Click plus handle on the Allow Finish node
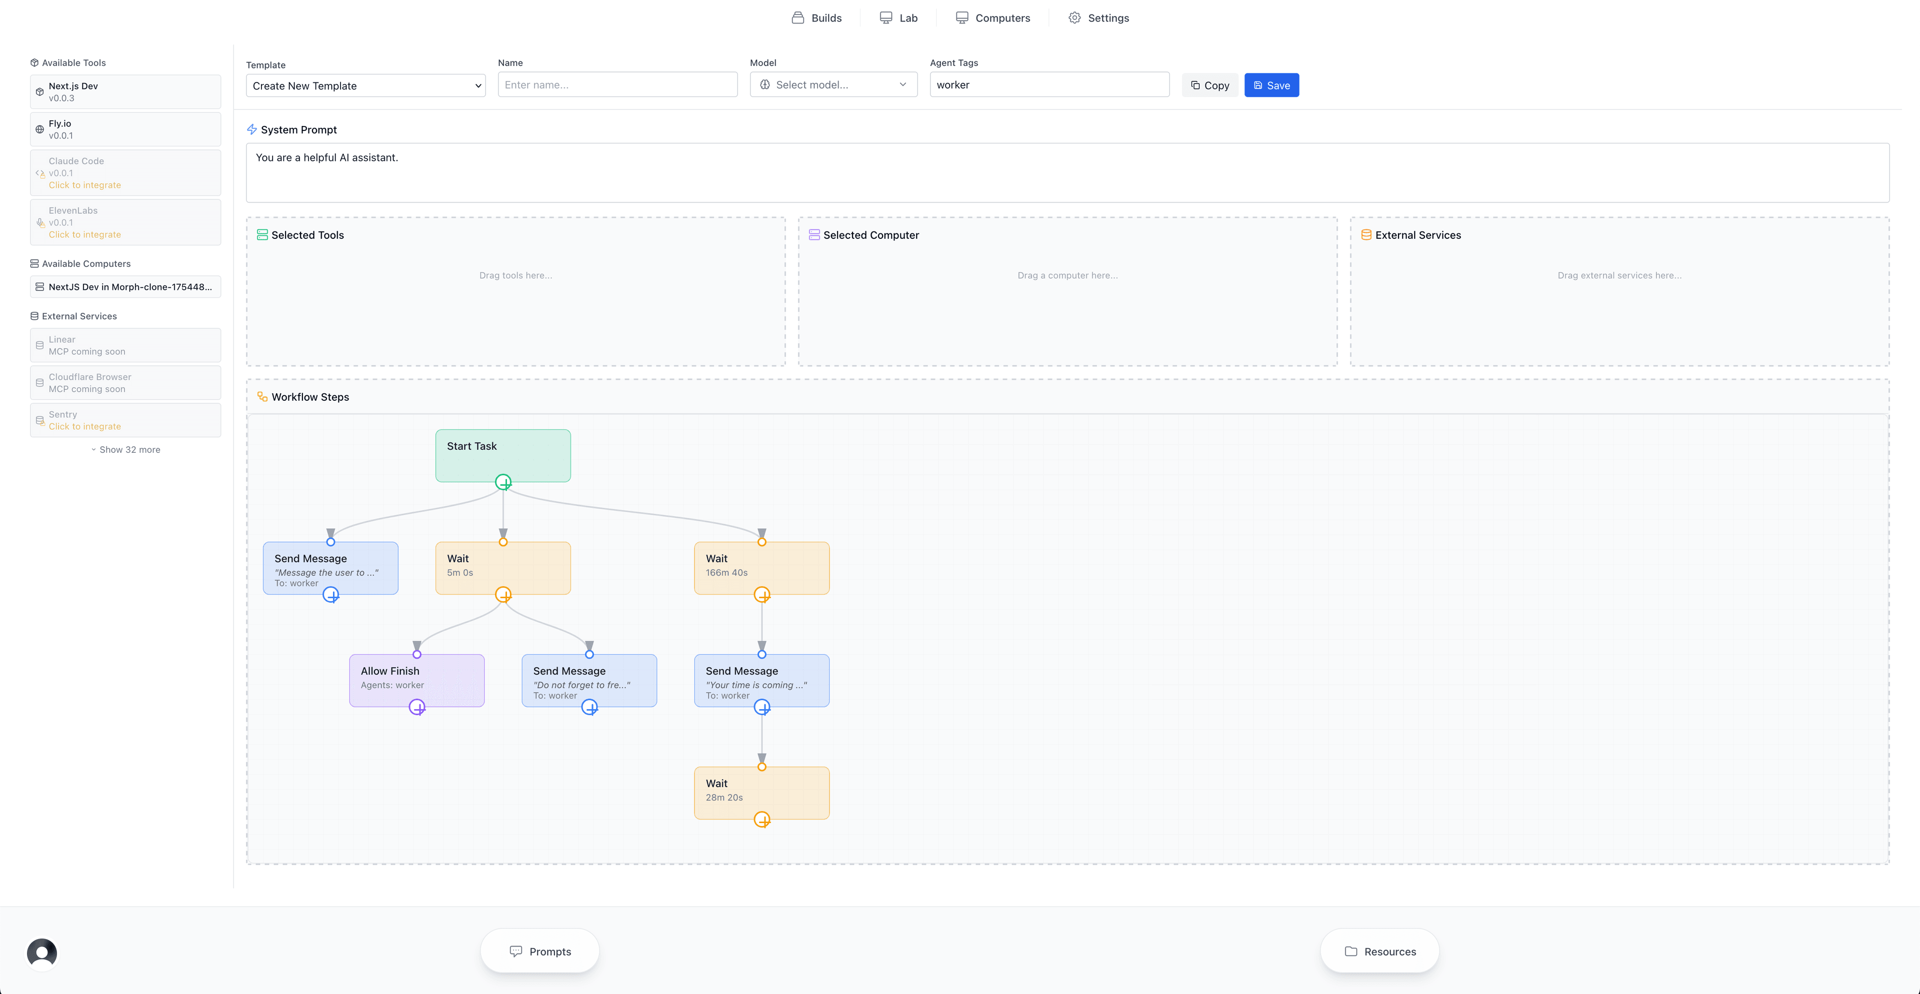 click(x=416, y=707)
